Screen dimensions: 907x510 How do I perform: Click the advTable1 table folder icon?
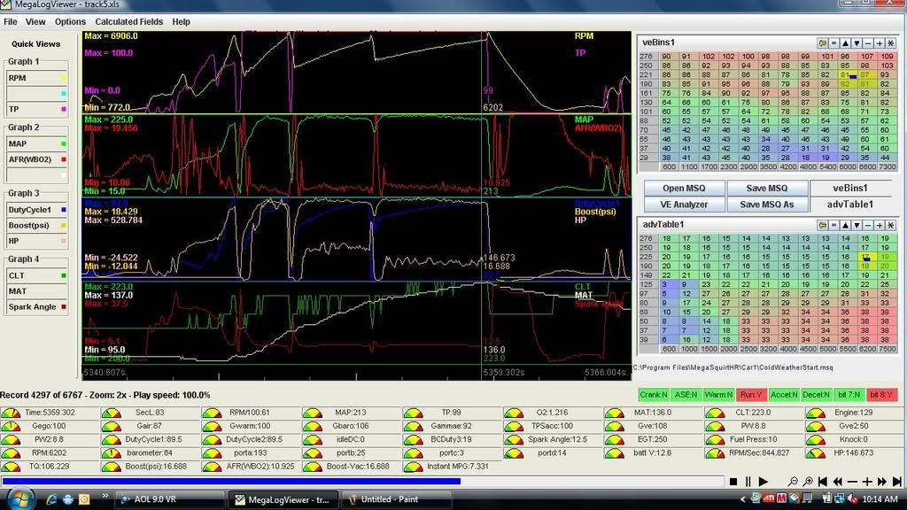click(x=823, y=225)
